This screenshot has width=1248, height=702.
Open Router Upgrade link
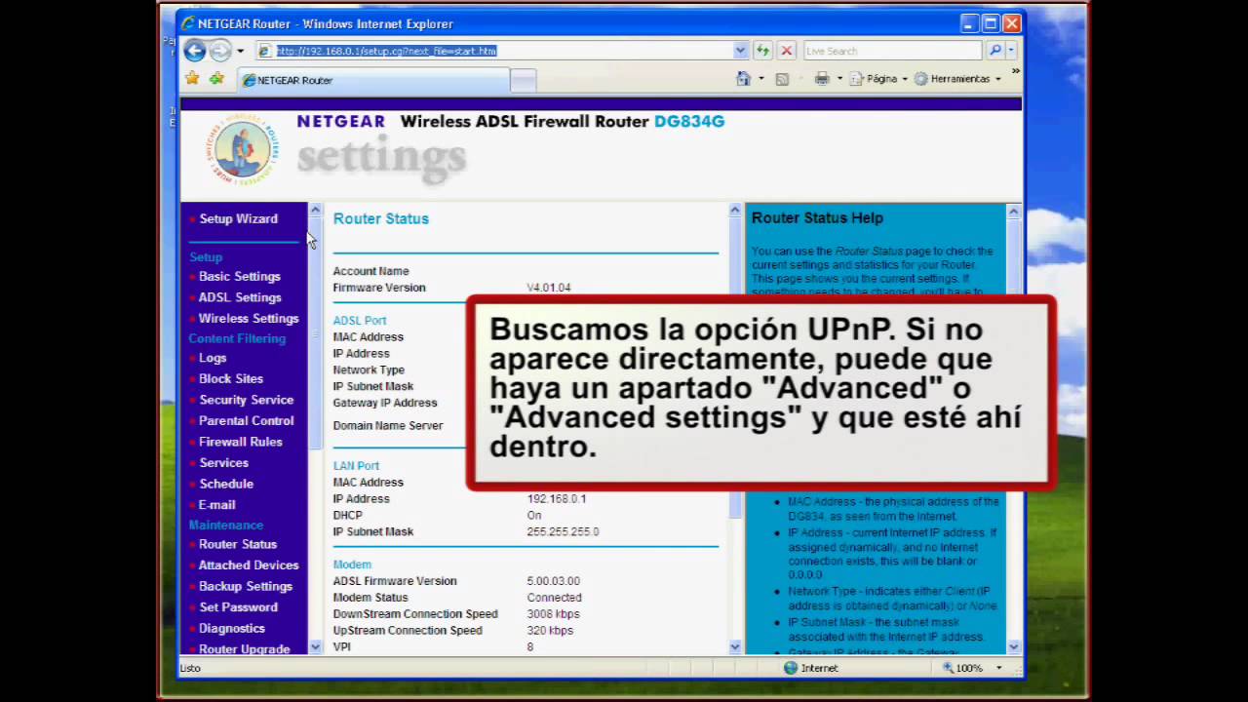[244, 649]
